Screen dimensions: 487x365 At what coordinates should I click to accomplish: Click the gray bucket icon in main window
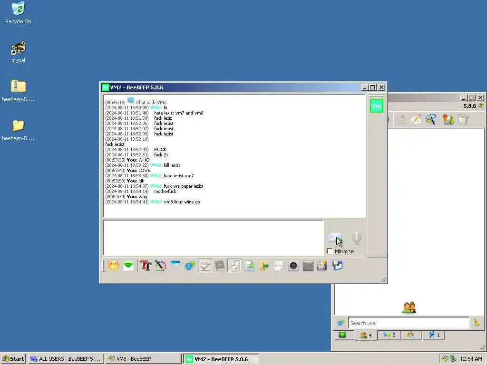[x=463, y=119]
